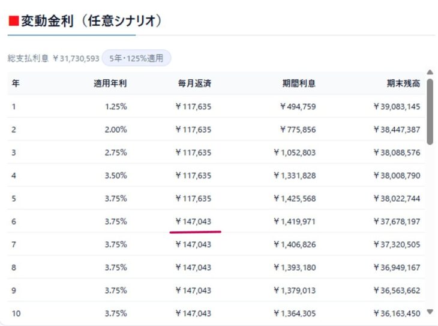Click the 総支払利息 ¥31,730,593 value
Image resolution: width=438 pixels, height=326 pixels.
point(53,58)
